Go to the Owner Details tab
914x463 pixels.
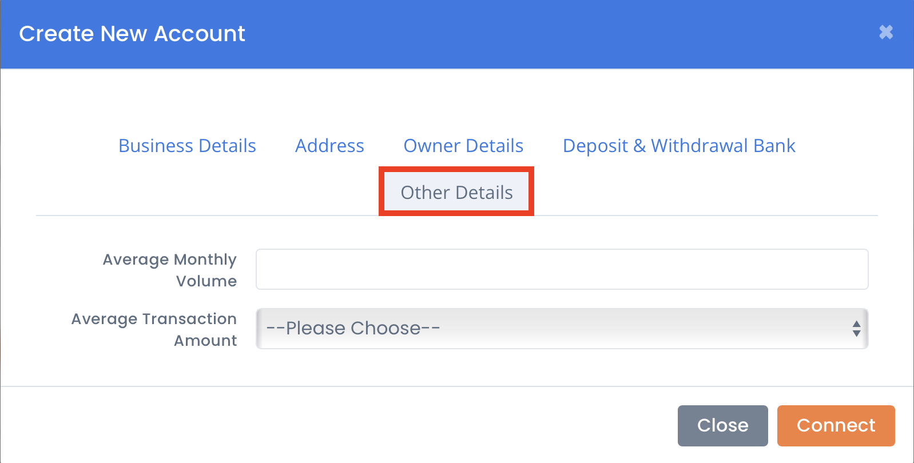tap(463, 146)
